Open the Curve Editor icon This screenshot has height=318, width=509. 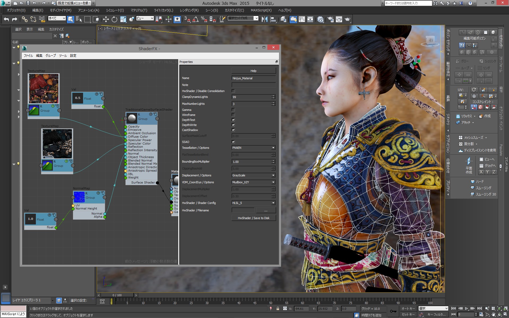302,19
